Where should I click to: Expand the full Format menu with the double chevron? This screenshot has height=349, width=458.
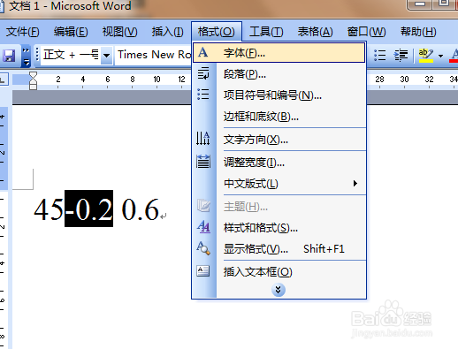click(x=279, y=290)
